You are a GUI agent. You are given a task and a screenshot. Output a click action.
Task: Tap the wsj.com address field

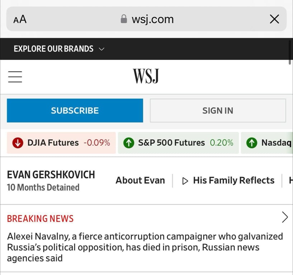tap(152, 19)
